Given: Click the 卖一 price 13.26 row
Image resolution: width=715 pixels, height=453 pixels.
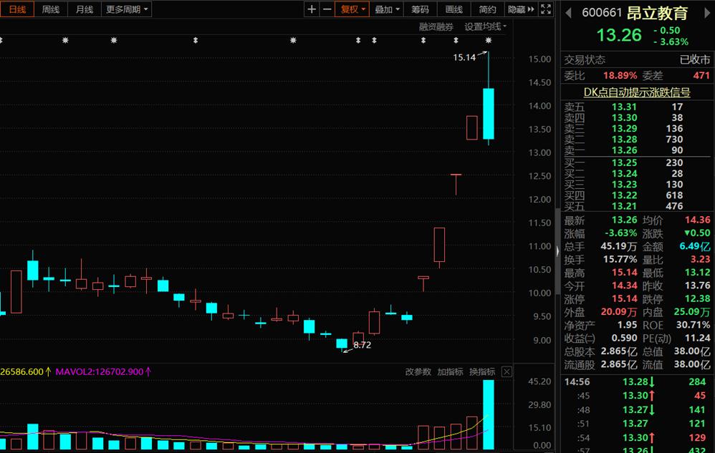Looking at the screenshot, I should [637, 150].
